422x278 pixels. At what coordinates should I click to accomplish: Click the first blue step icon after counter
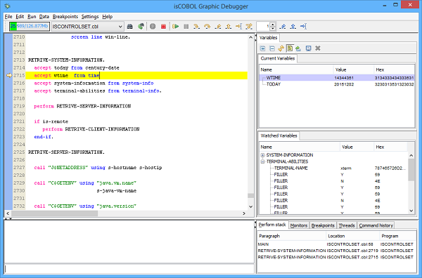click(x=283, y=26)
